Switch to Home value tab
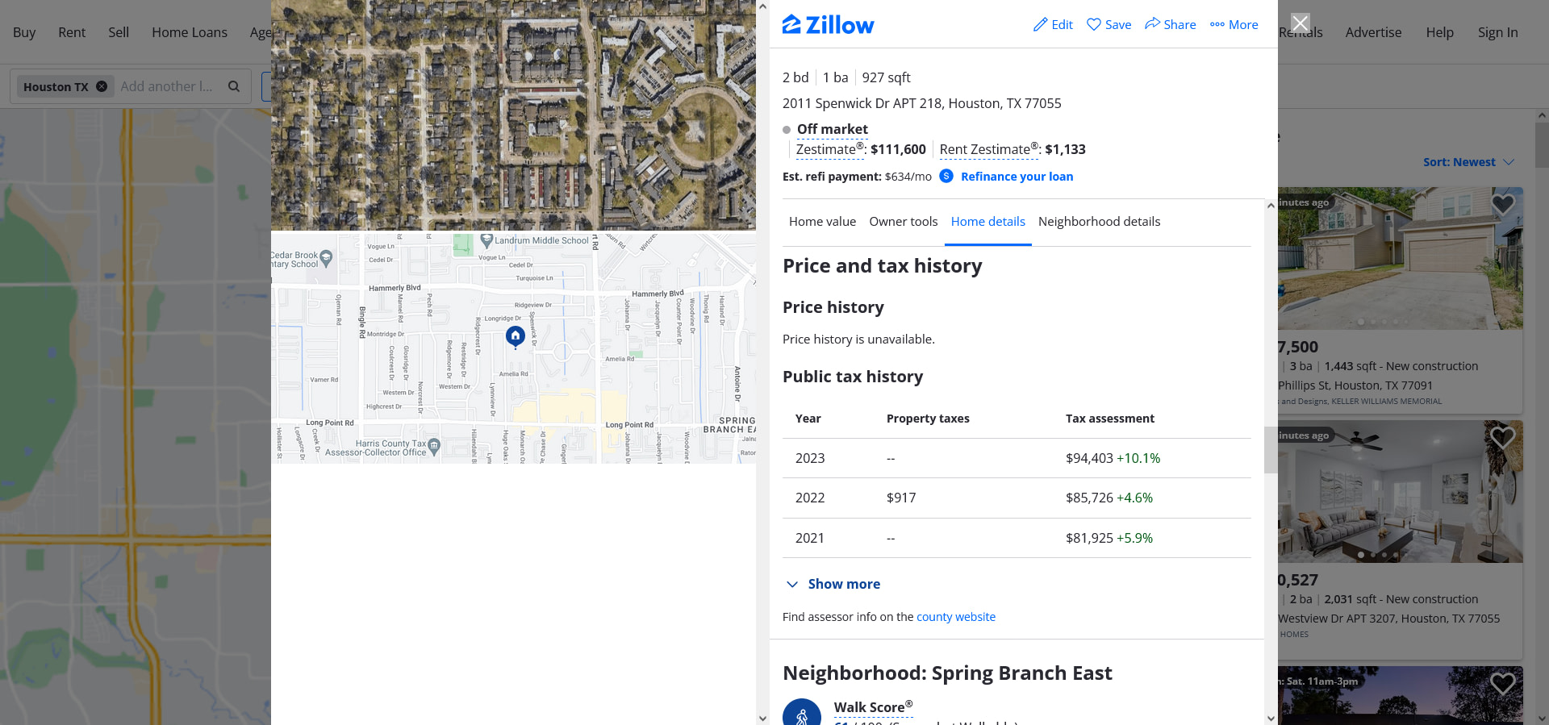Image resolution: width=1549 pixels, height=725 pixels. (x=822, y=221)
